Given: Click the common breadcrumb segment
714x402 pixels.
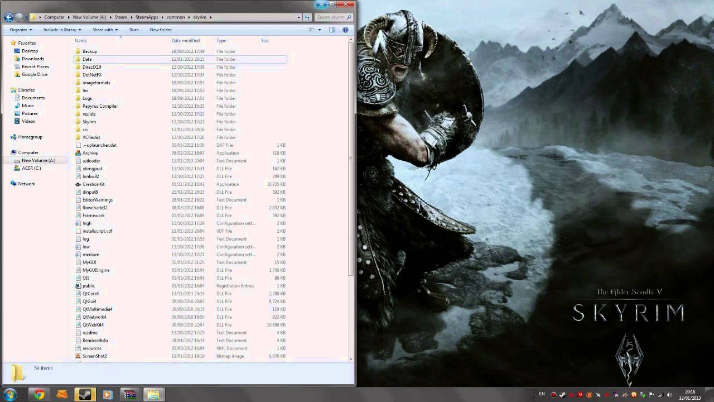Looking at the screenshot, I should point(175,17).
